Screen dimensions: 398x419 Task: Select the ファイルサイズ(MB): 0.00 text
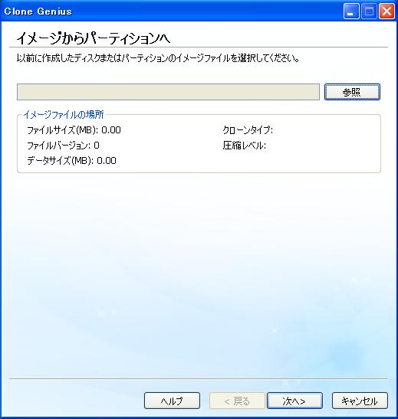coord(74,130)
